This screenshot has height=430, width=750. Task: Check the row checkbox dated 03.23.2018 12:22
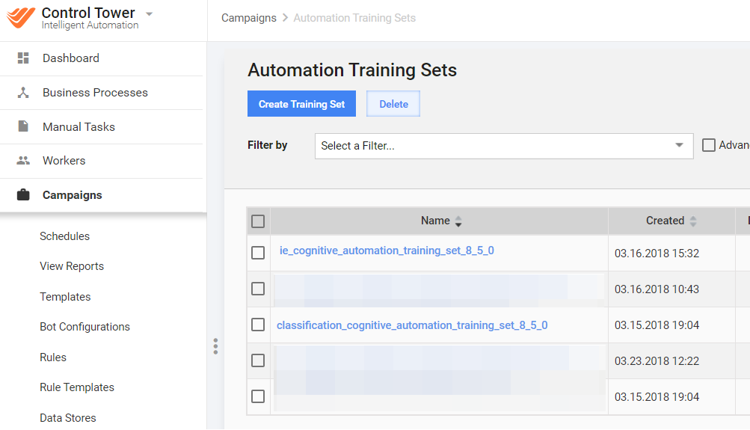pos(258,360)
